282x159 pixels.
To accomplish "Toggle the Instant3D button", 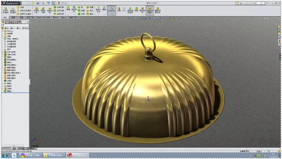I will click(111, 10).
